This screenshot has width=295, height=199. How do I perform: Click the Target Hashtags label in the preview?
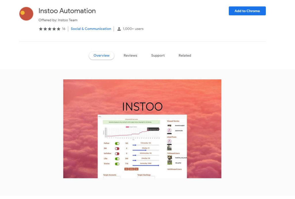(x=144, y=175)
